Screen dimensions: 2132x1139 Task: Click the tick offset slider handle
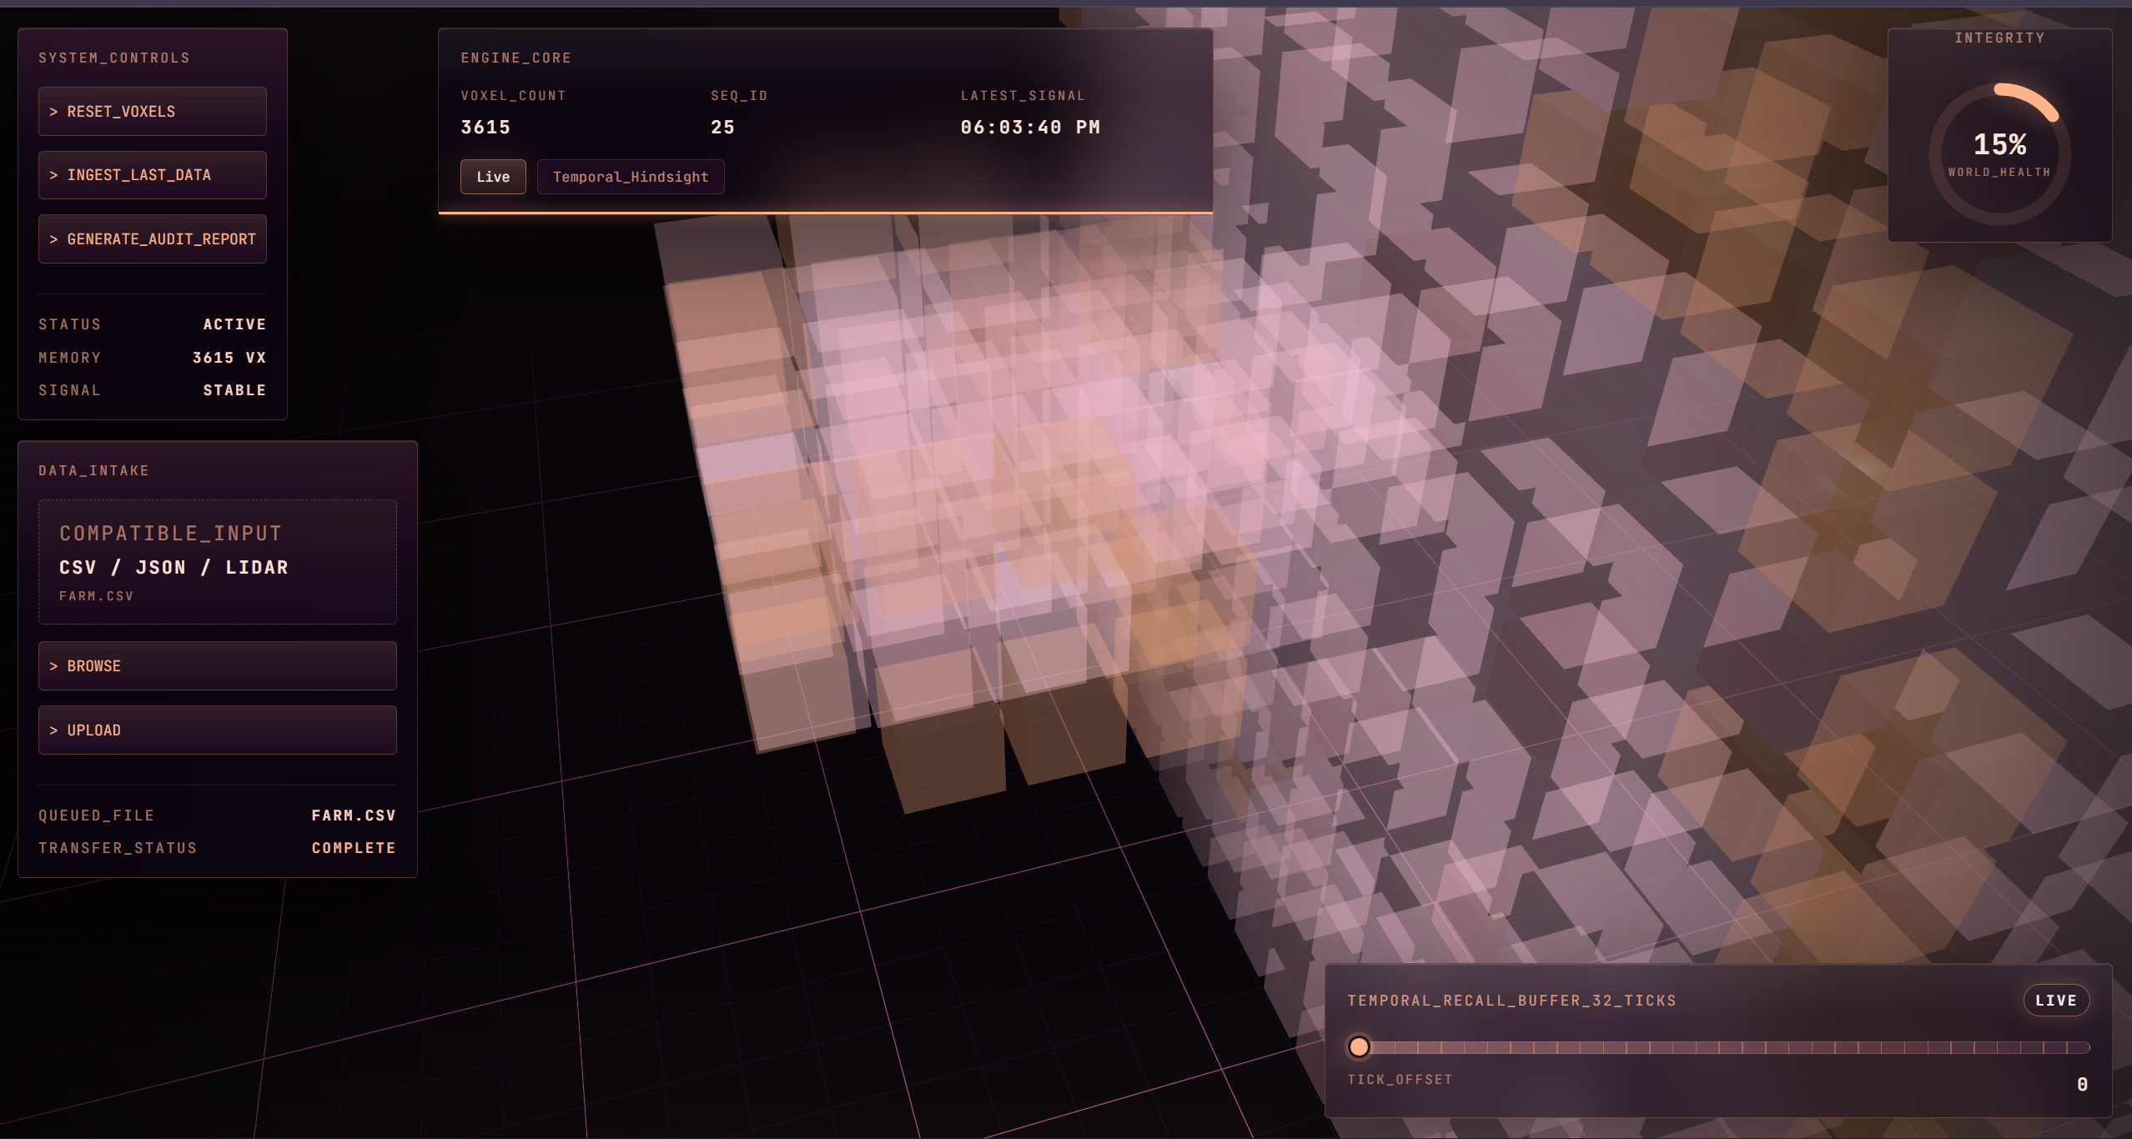[x=1359, y=1047]
